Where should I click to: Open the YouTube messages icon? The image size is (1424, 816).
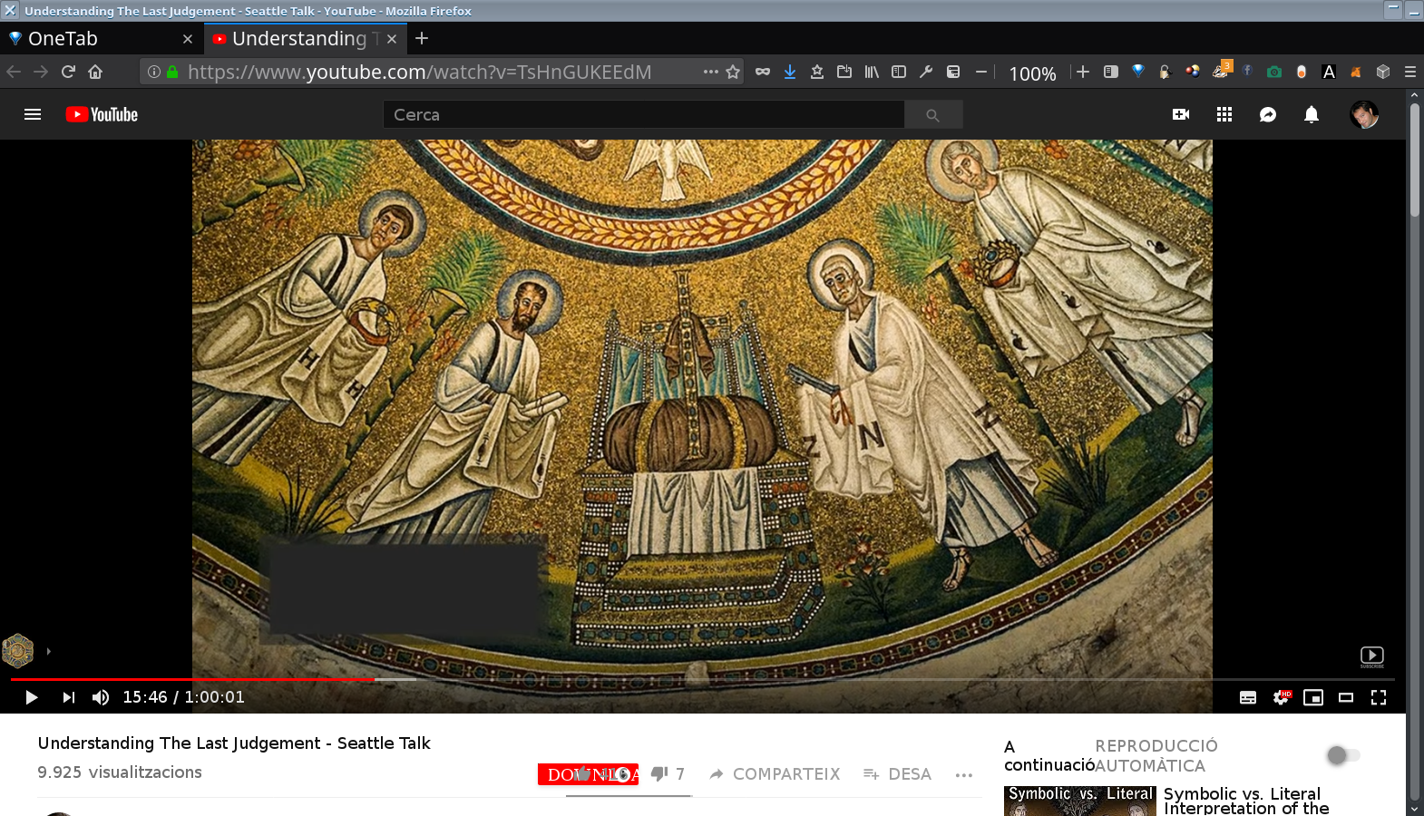[x=1268, y=114]
